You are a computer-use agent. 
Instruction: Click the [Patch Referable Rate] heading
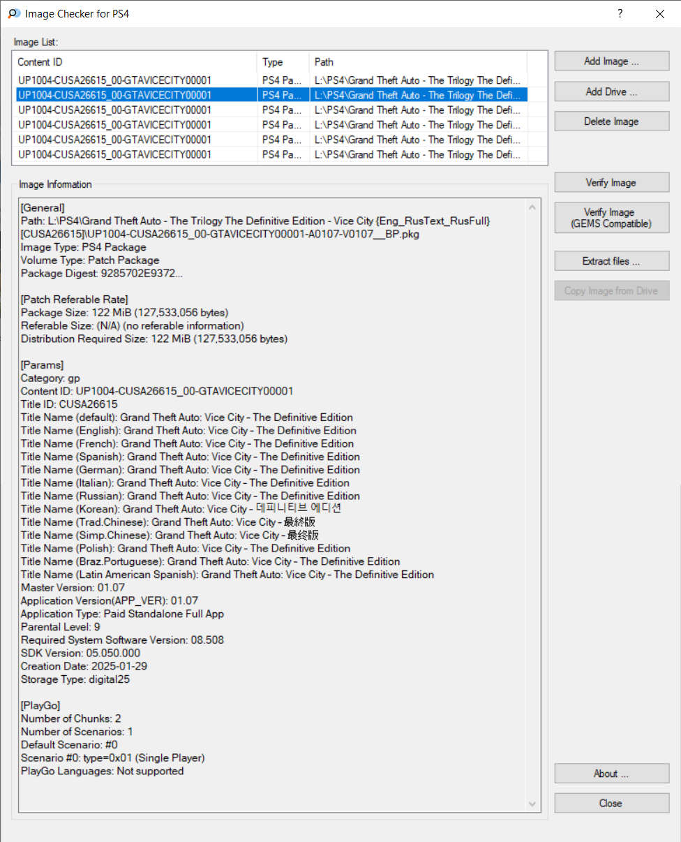pos(74,300)
